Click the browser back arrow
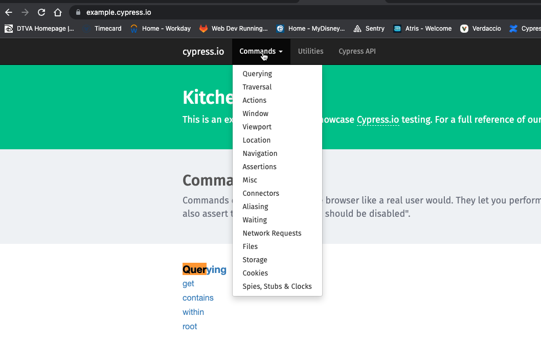 tap(8, 12)
